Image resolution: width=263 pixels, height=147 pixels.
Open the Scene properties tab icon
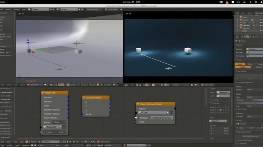(247, 37)
